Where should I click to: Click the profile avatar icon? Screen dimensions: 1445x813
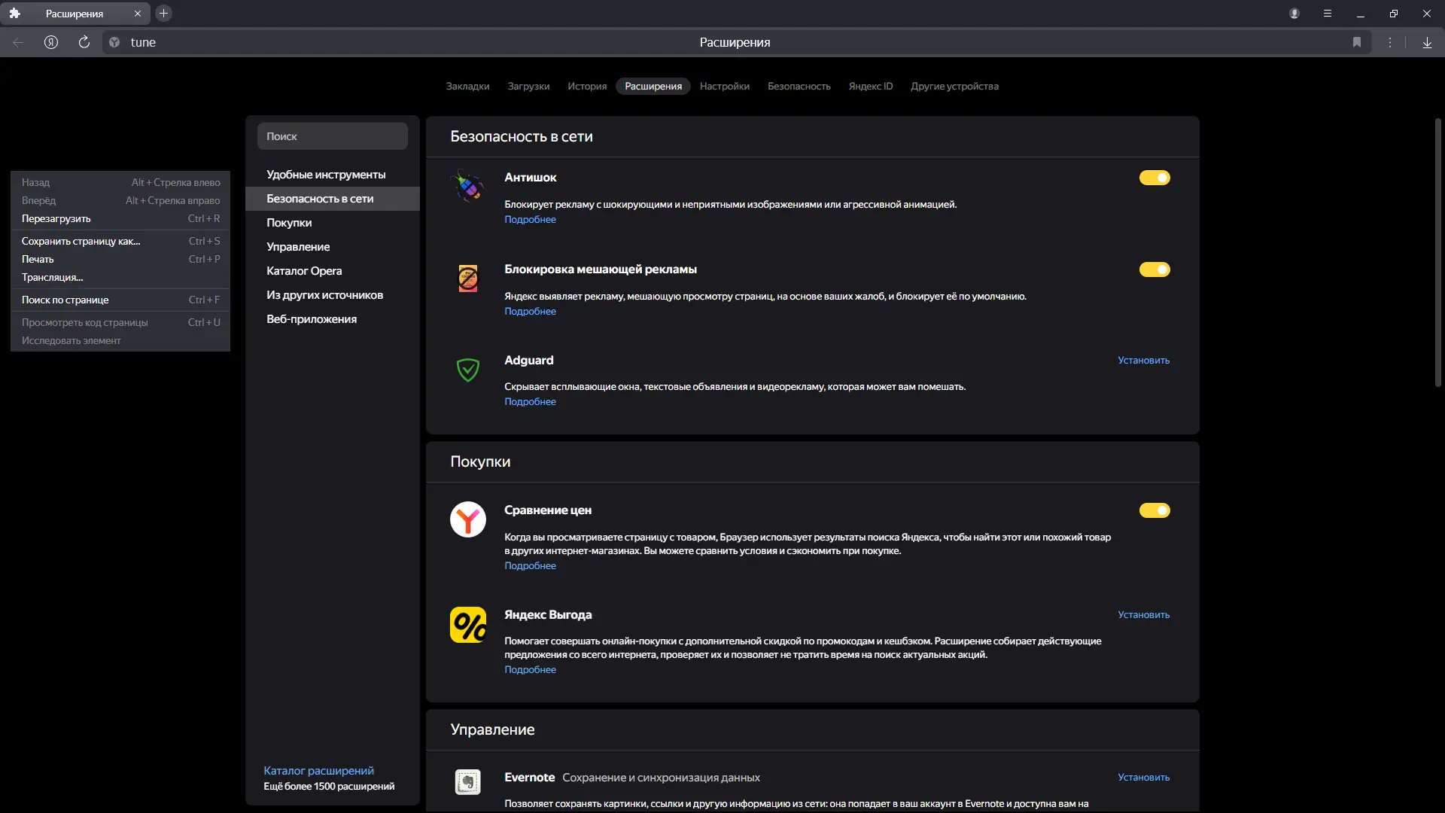(1294, 14)
